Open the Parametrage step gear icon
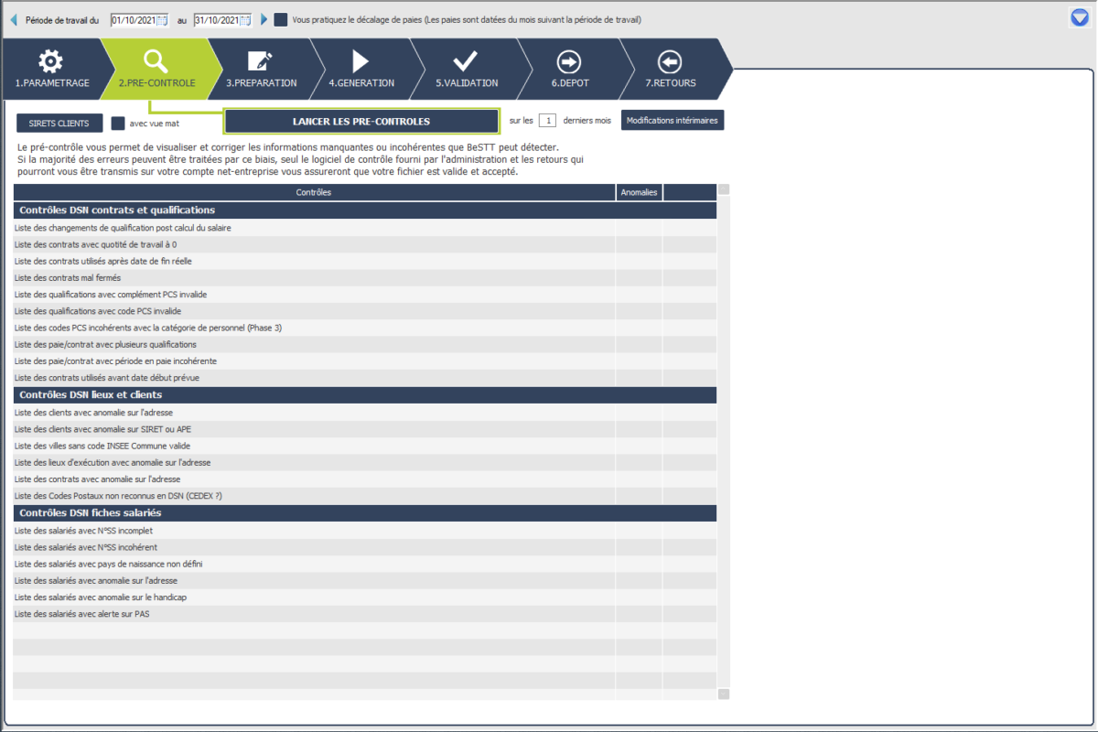This screenshot has width=1098, height=732. 51,62
